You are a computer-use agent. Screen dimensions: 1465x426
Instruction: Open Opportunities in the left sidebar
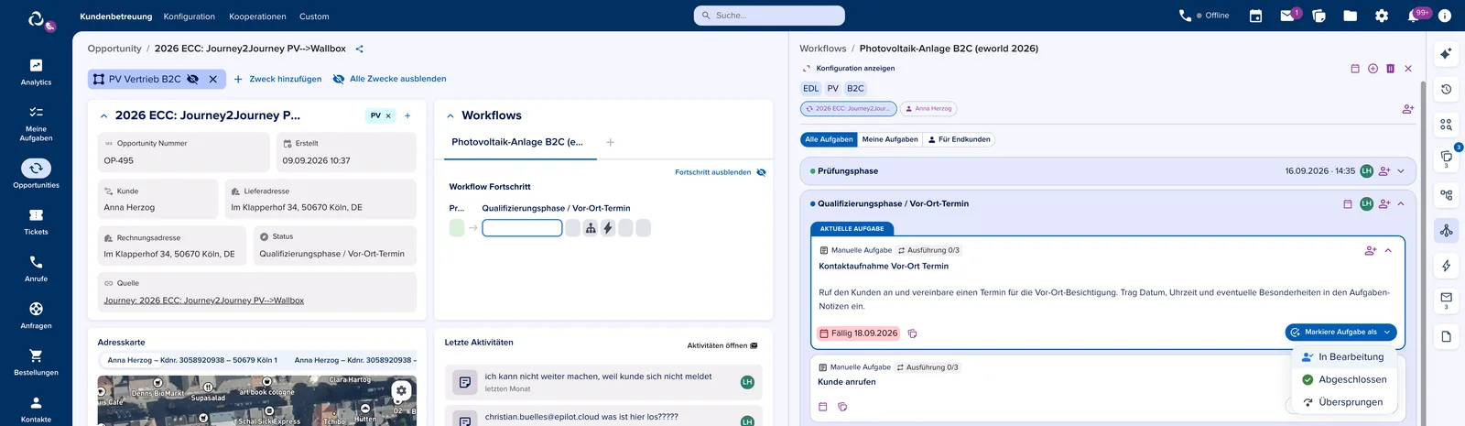(x=36, y=174)
